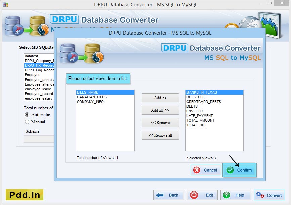The width and height of the screenshot is (291, 205).
Task: Click the green question mark Help icon
Action: [226, 195]
